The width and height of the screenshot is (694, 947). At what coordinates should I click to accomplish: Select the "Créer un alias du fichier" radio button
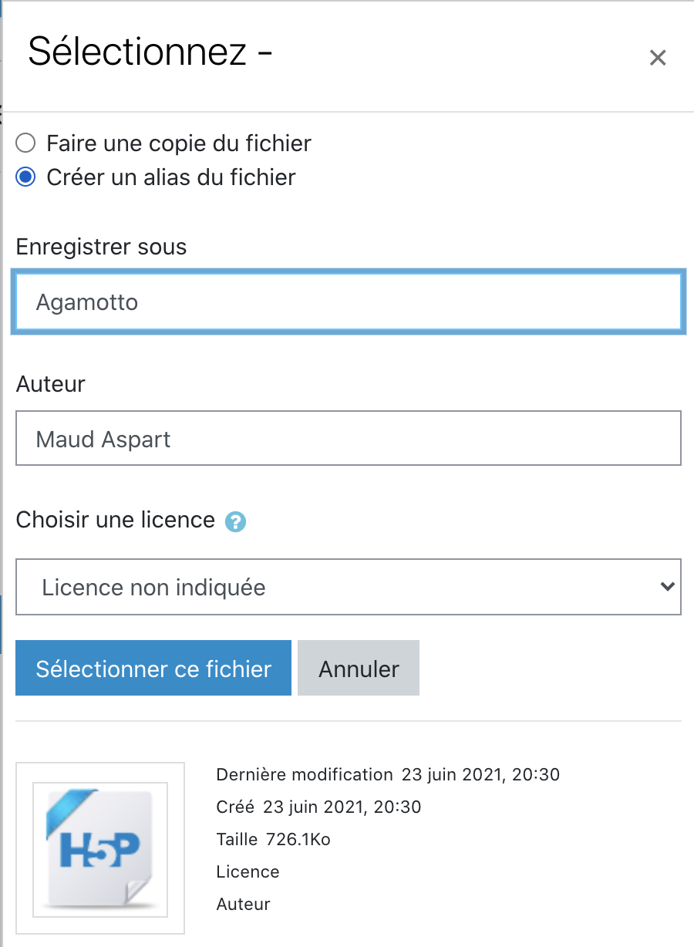[x=26, y=177]
